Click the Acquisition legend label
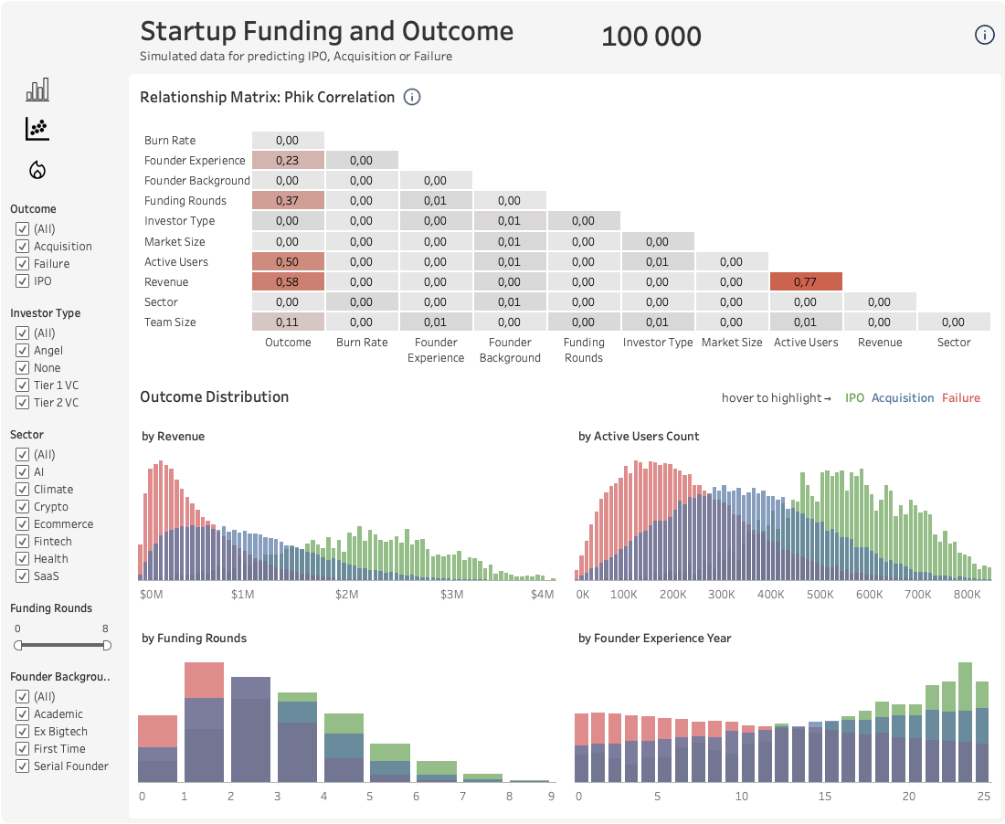The image size is (1005, 824). [903, 397]
